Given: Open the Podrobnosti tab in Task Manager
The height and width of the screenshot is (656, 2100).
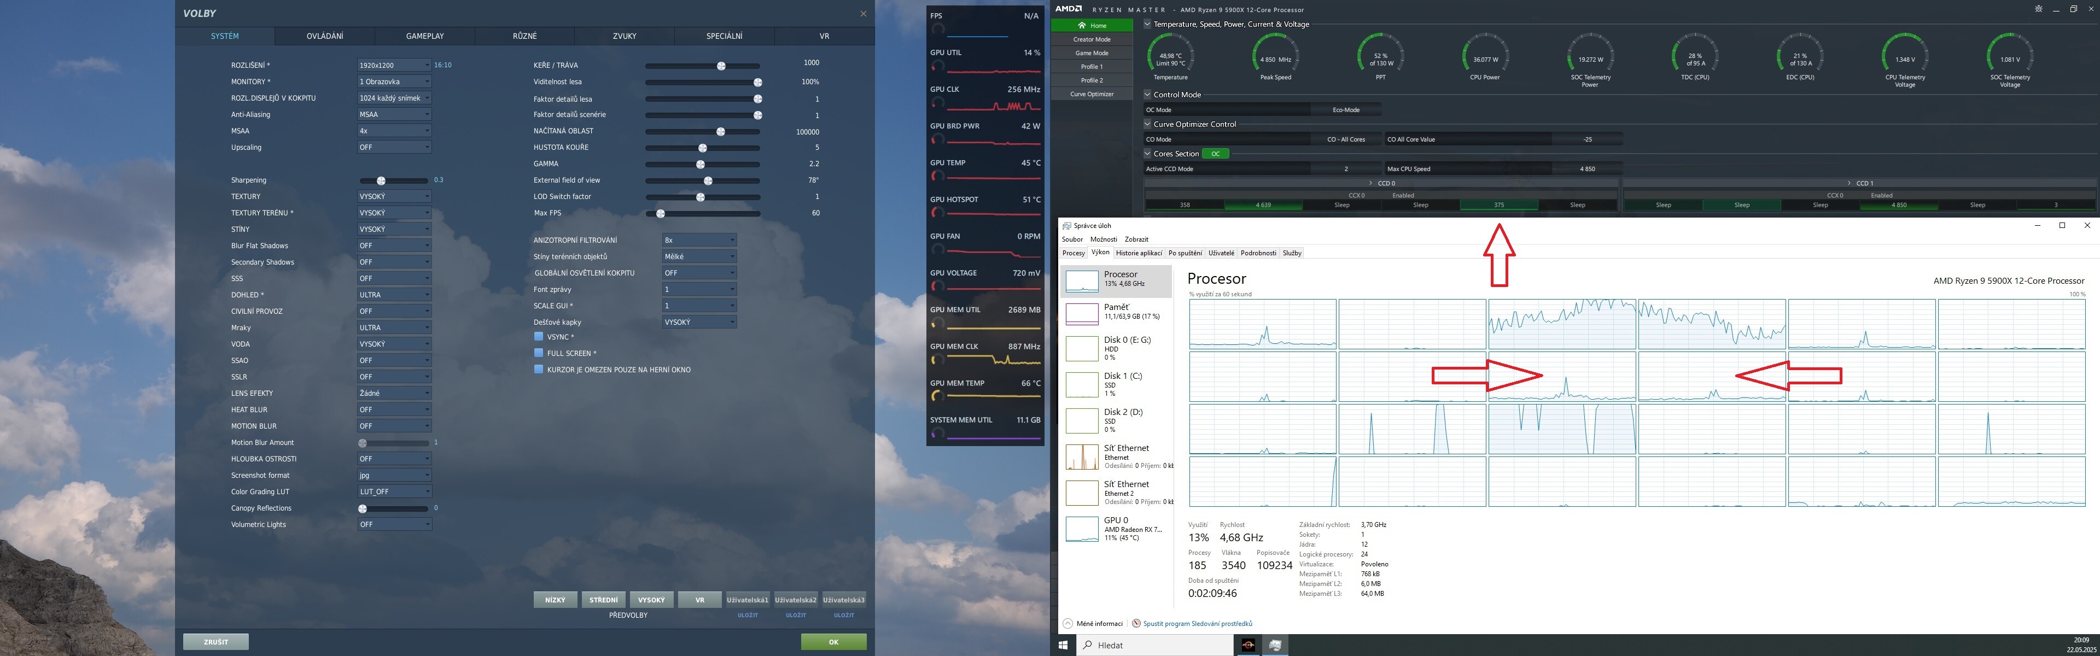Looking at the screenshot, I should coord(1259,254).
